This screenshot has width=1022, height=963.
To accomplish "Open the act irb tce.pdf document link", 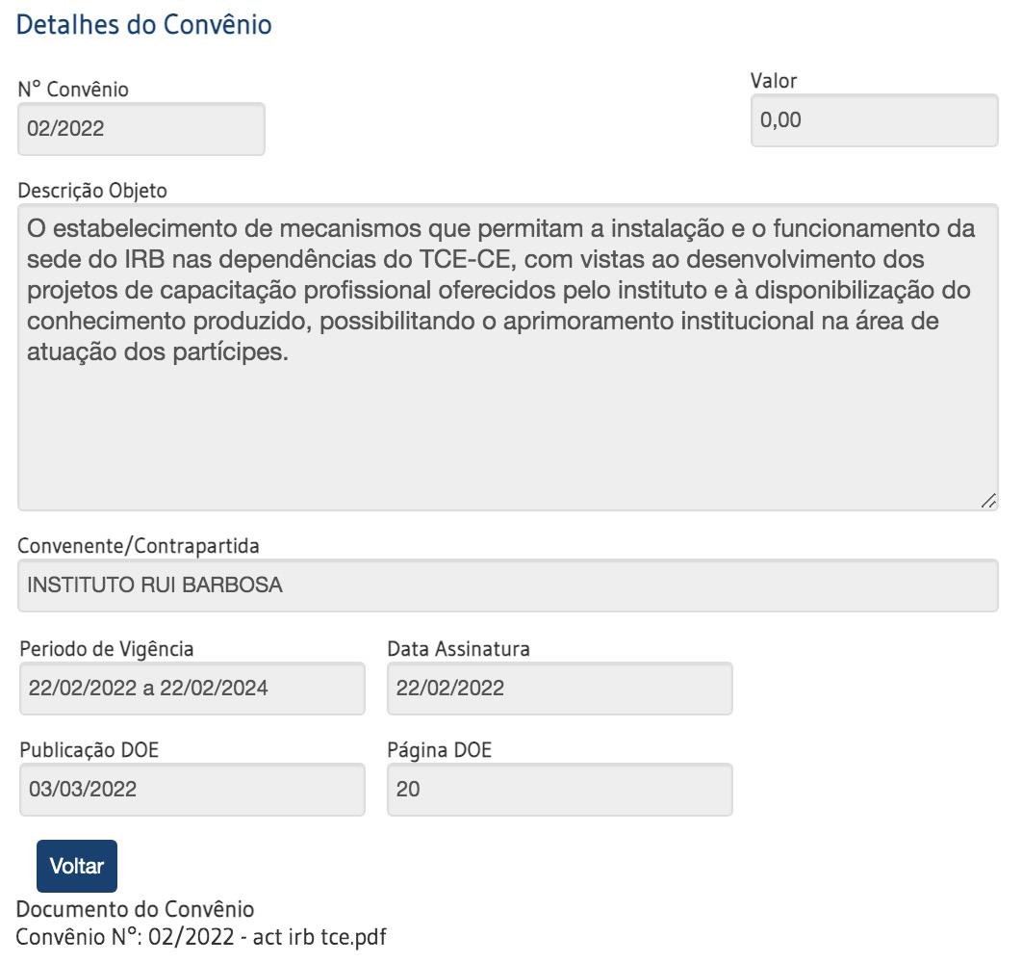I will click(x=201, y=937).
